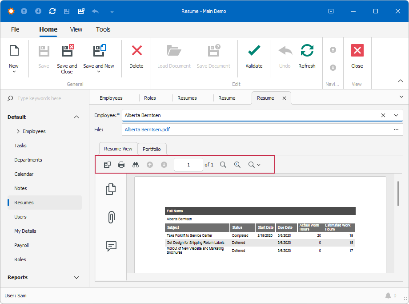Collapse the Default navigation group
The width and height of the screenshot is (409, 304).
pyautogui.click(x=76, y=117)
